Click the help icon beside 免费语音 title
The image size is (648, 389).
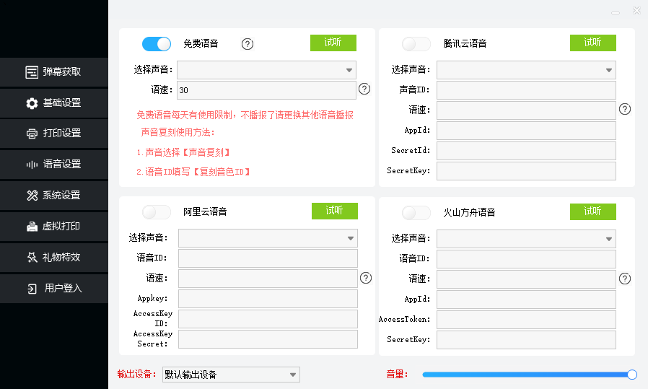pos(248,44)
